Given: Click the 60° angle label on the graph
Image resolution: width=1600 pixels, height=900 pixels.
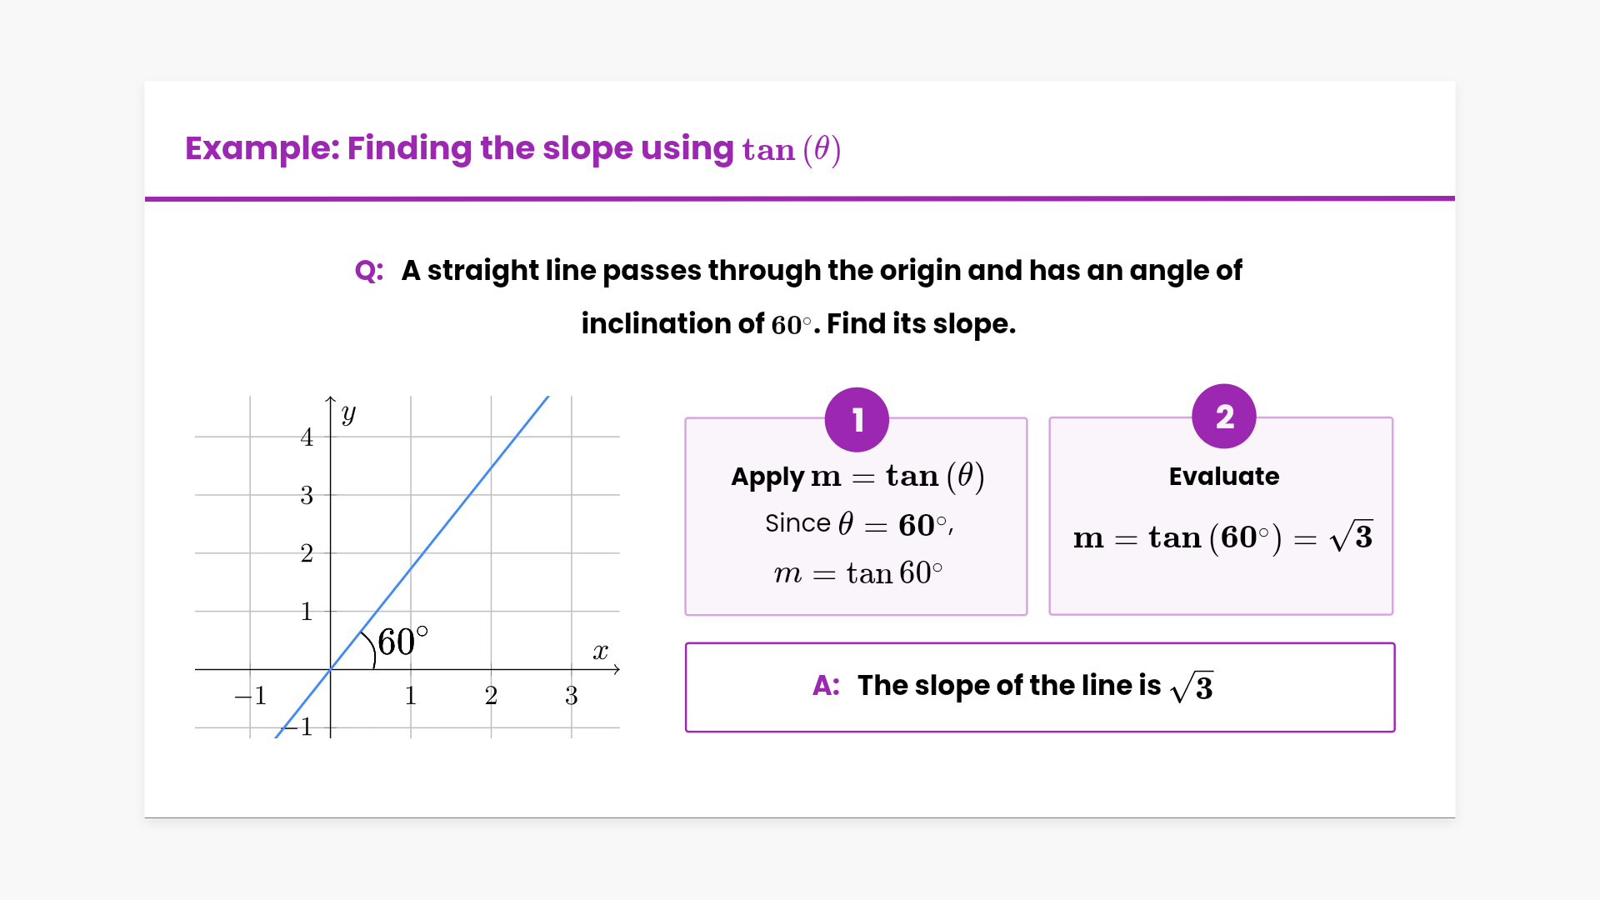Looking at the screenshot, I should [x=402, y=642].
